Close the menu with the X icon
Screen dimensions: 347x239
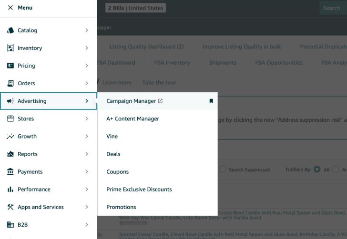point(10,8)
